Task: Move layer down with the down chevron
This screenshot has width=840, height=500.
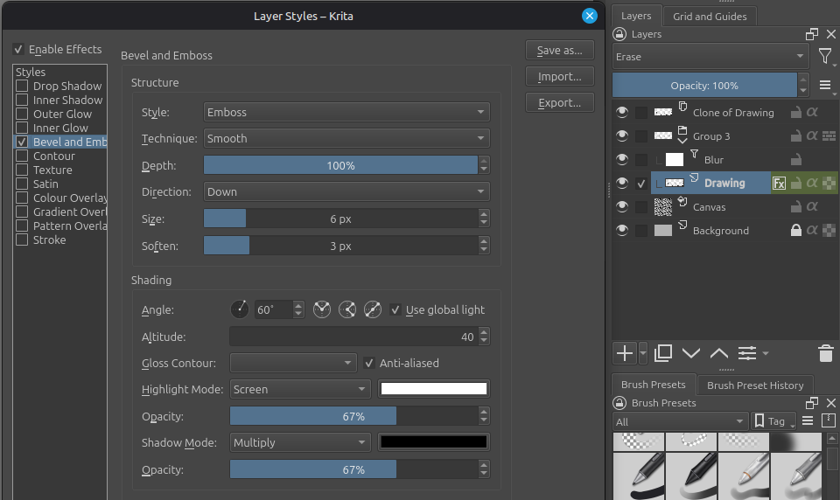Action: tap(691, 353)
